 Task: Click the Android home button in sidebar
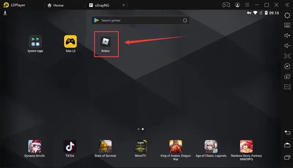(287, 145)
